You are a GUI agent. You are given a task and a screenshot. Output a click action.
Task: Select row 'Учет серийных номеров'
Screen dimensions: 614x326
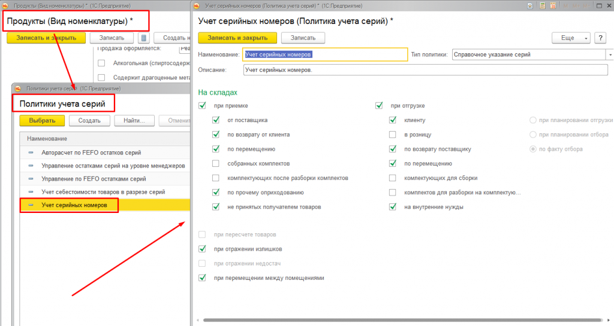[105, 205]
